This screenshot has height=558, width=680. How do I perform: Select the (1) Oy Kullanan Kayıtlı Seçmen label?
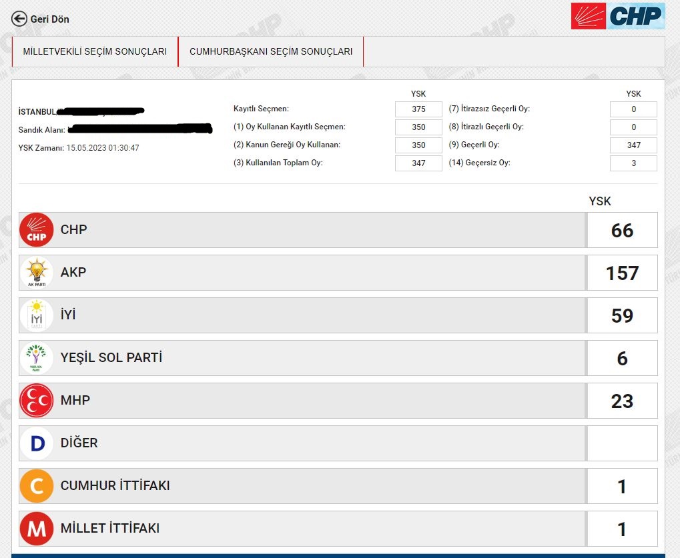[x=289, y=127]
